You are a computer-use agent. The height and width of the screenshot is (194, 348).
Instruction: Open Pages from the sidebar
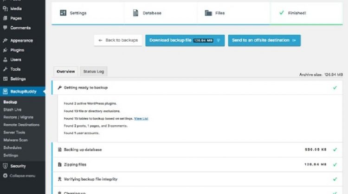point(16,18)
